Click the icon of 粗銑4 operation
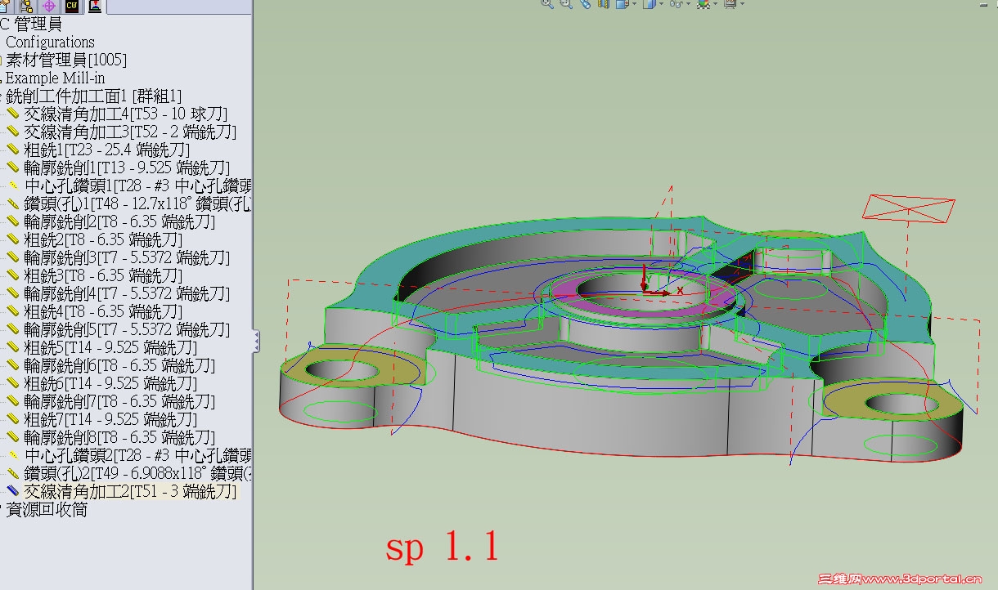The height and width of the screenshot is (590, 998). tap(13, 311)
